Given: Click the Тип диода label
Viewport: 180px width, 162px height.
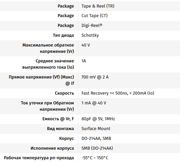Looking at the screenshot, I should coord(63,35).
